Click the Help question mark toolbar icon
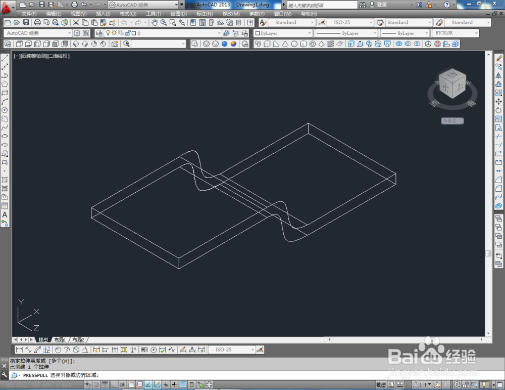 (250, 22)
